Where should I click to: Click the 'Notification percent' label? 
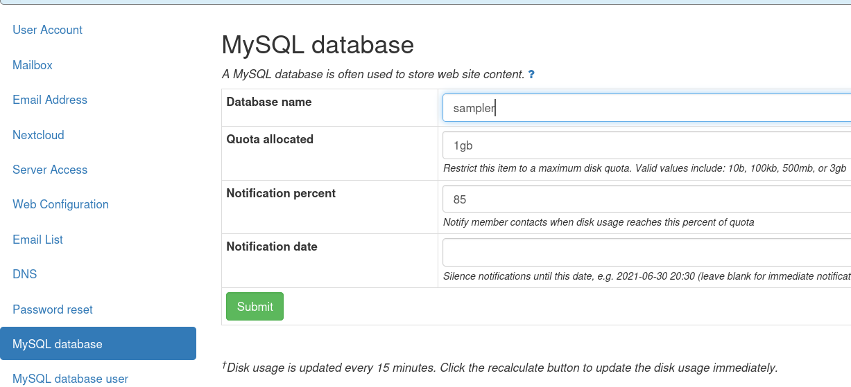pos(281,193)
